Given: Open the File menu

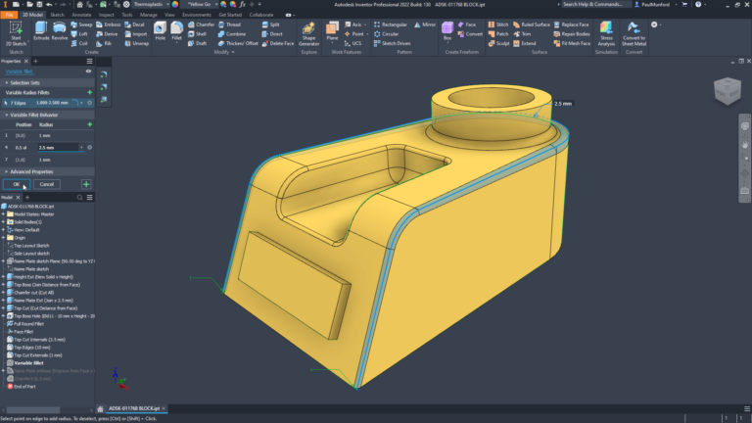Looking at the screenshot, I should coord(9,15).
